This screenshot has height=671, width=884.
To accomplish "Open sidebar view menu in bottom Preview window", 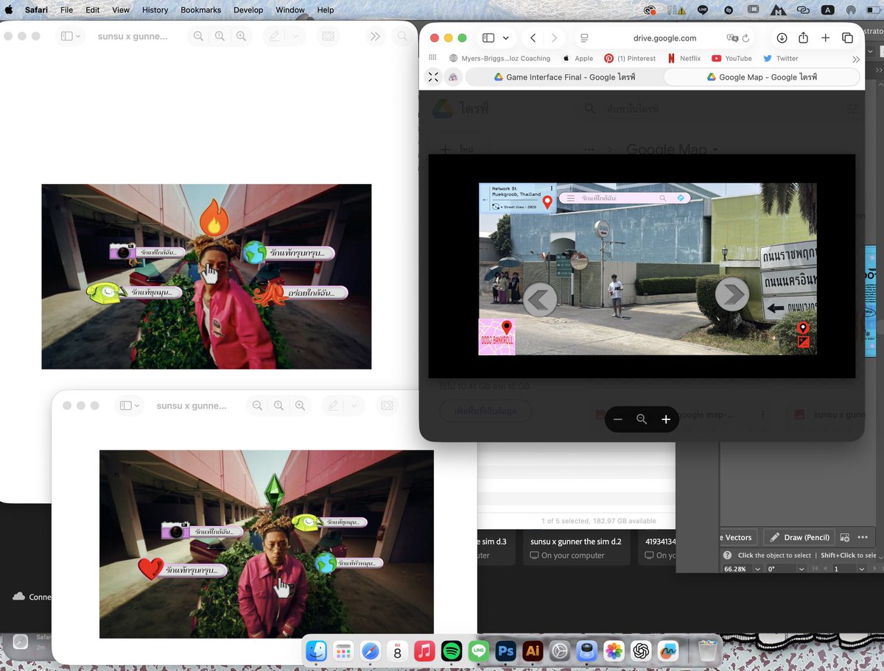I will [x=130, y=405].
